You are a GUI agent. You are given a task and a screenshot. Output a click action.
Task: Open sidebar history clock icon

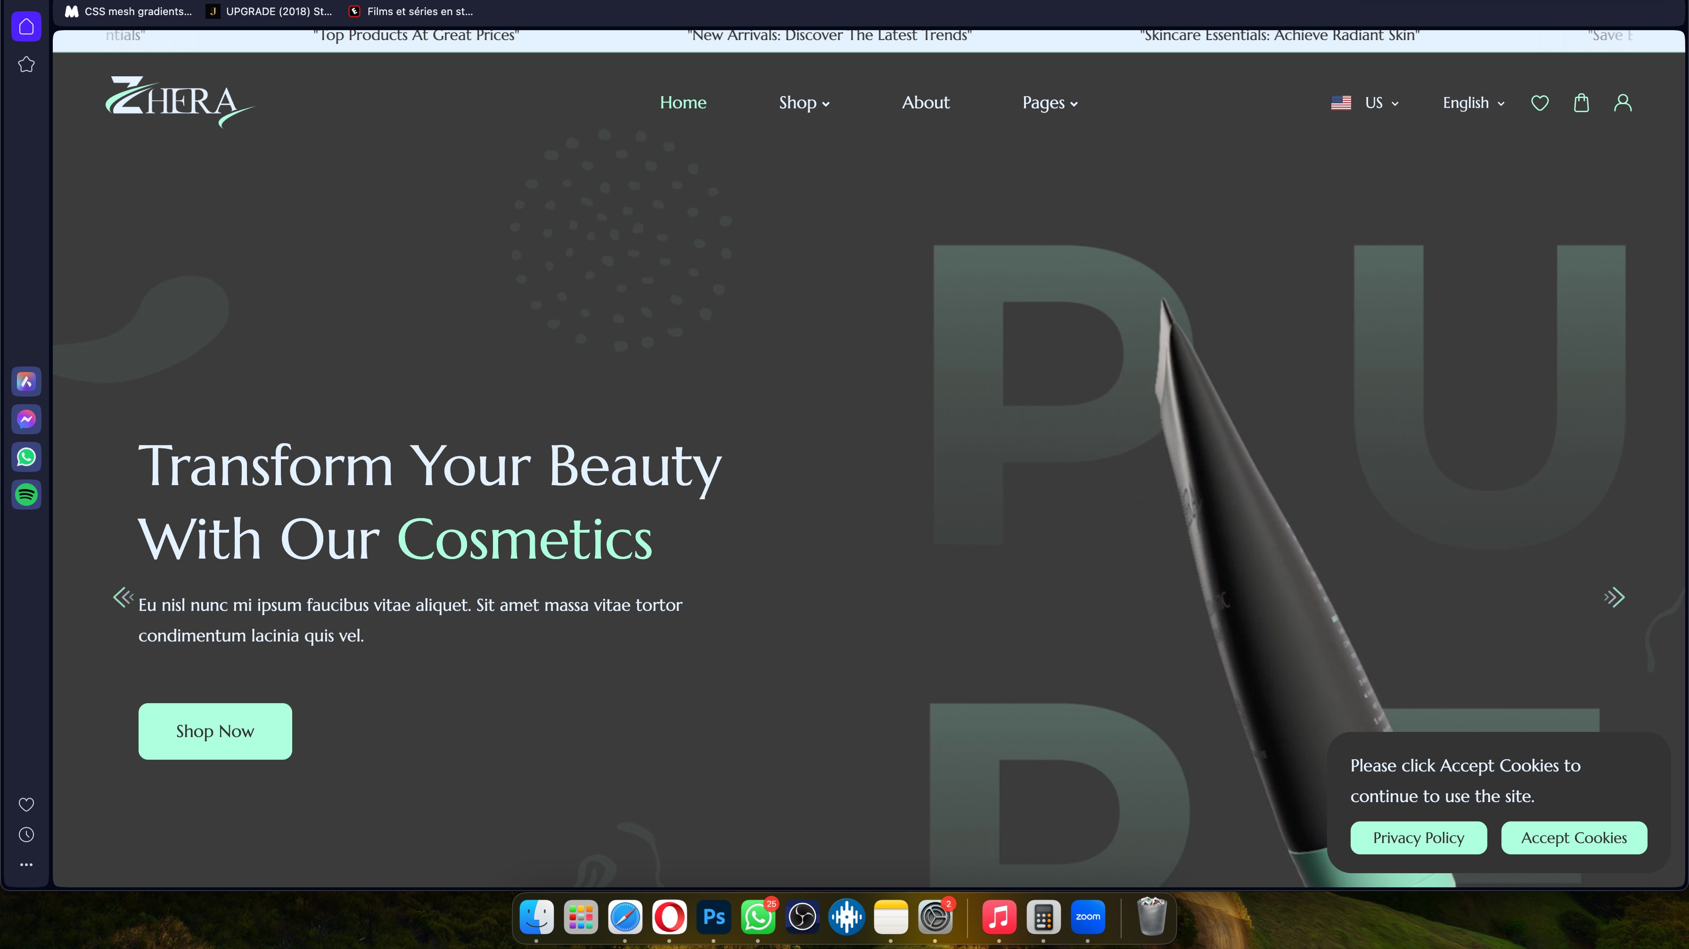pyautogui.click(x=26, y=834)
